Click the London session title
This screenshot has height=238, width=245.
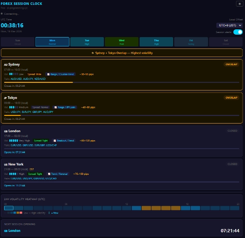pos(12,131)
